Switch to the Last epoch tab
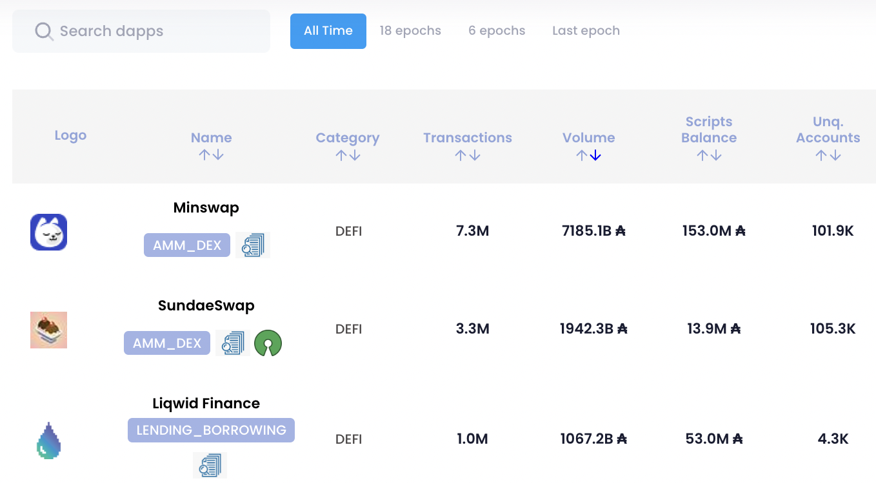876x483 pixels. point(586,30)
